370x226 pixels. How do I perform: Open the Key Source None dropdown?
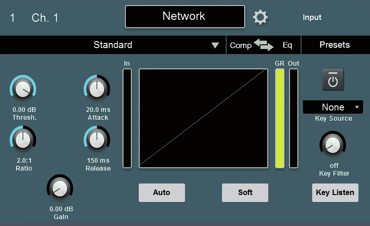[333, 107]
